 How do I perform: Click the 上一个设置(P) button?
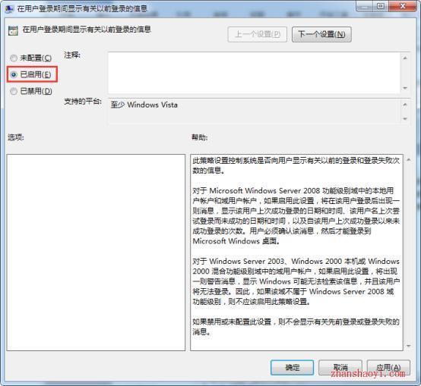coord(257,34)
